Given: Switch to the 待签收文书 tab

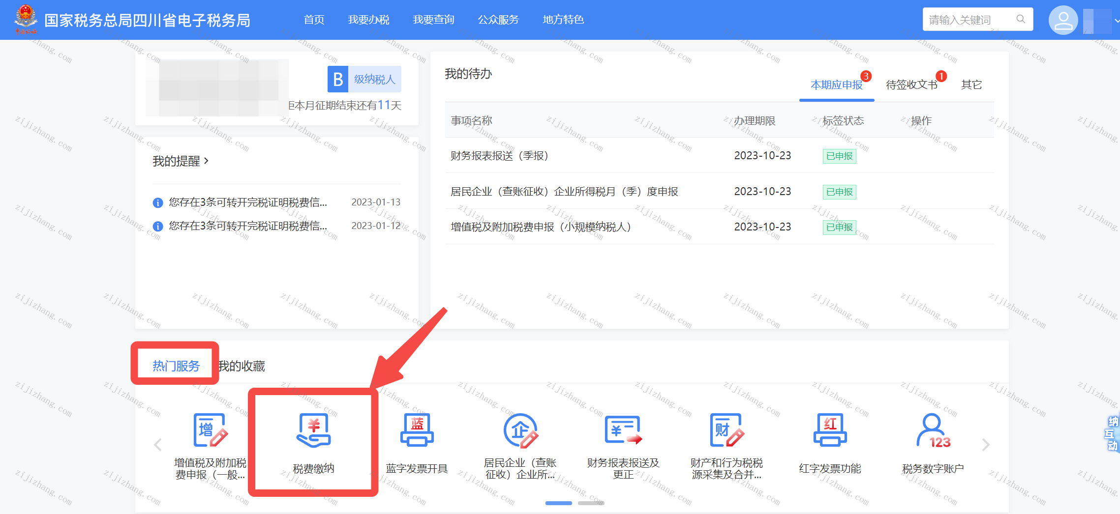Looking at the screenshot, I should 912,85.
